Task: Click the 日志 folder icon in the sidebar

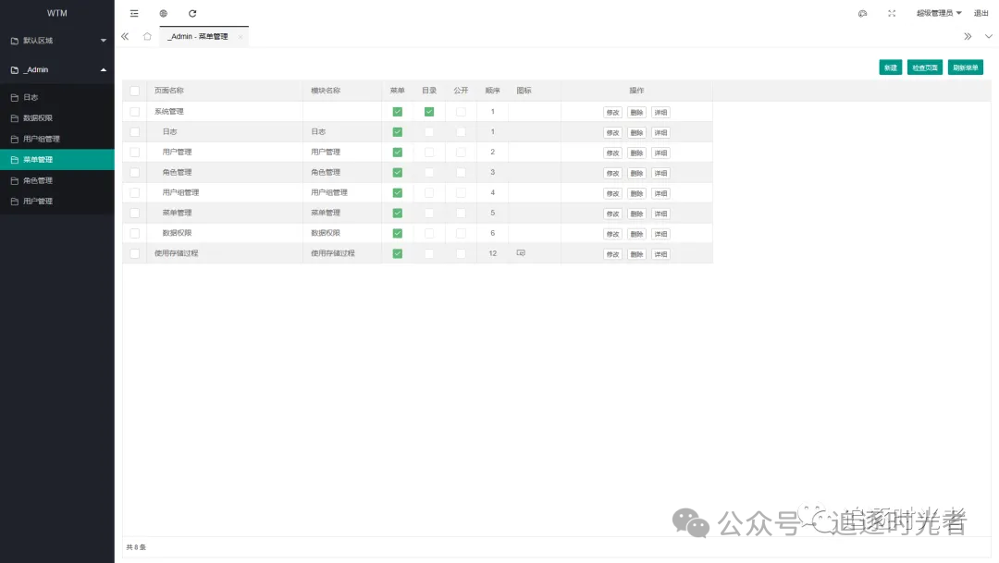Action: pyautogui.click(x=15, y=97)
